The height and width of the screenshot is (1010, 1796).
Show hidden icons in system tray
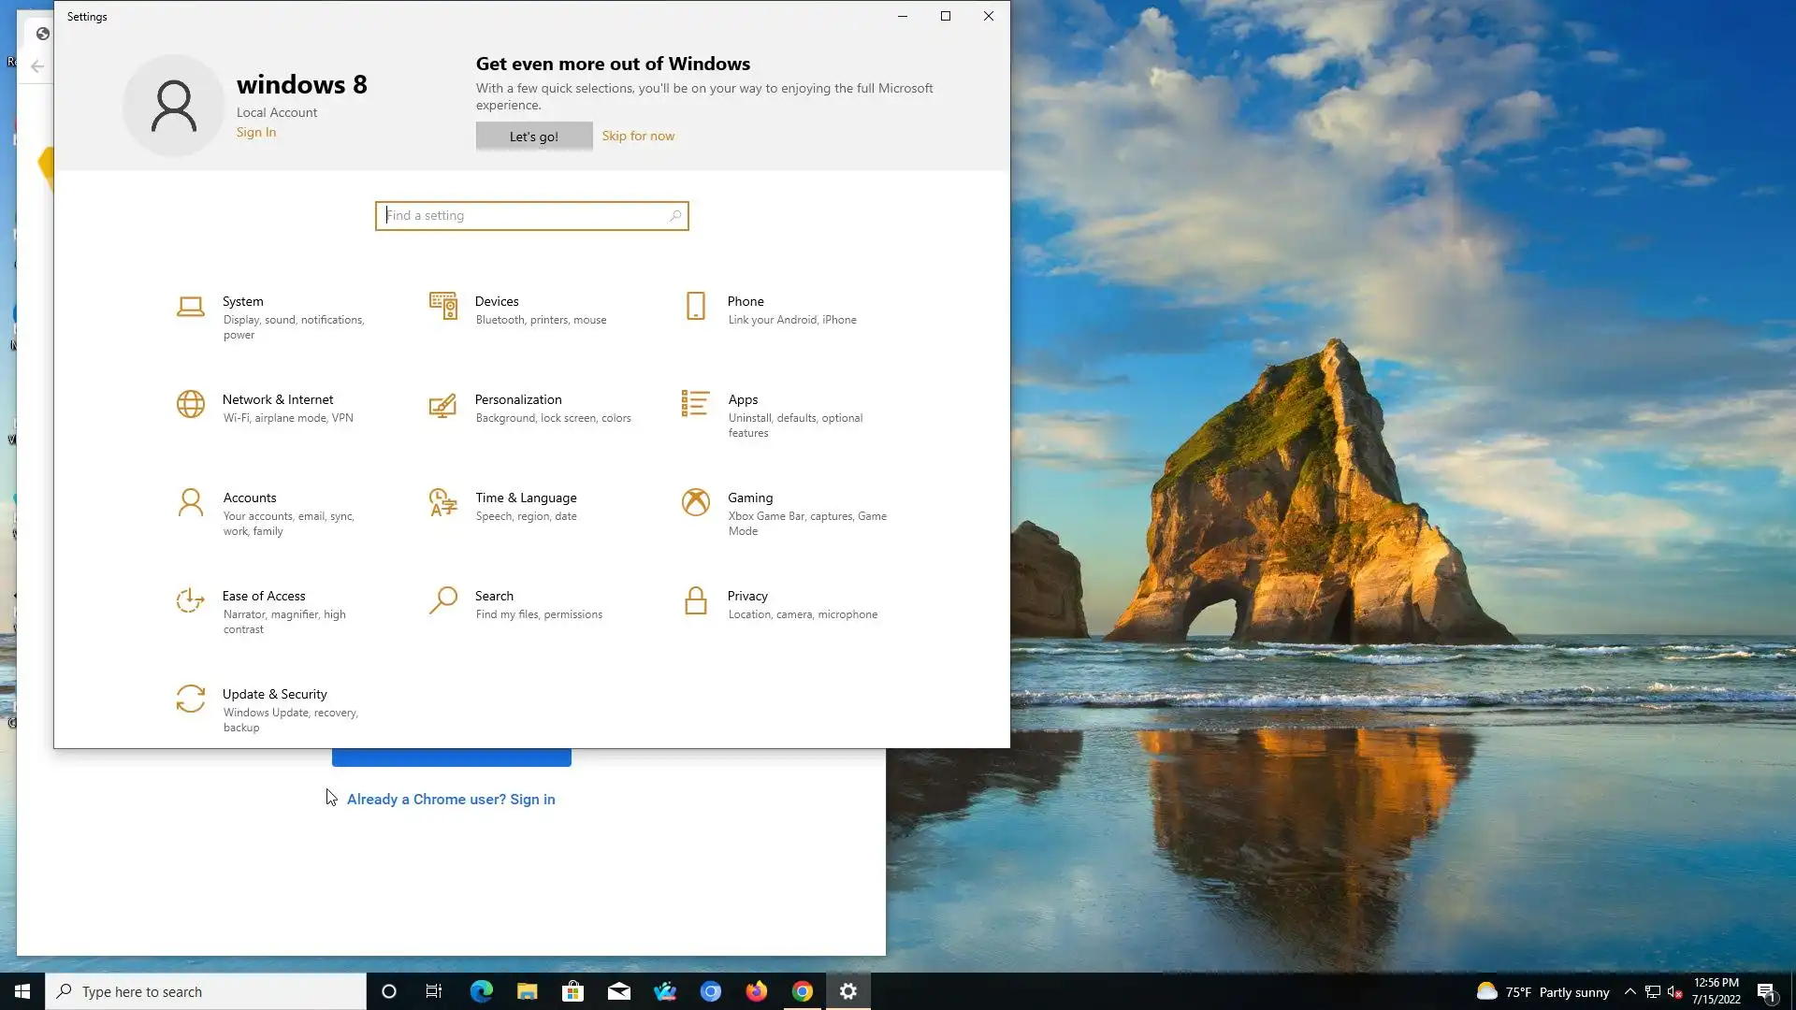pos(1629,991)
